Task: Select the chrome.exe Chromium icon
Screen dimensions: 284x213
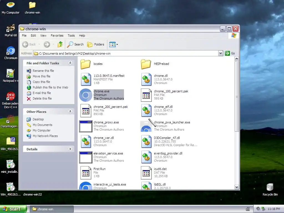Action: pyautogui.click(x=86, y=95)
